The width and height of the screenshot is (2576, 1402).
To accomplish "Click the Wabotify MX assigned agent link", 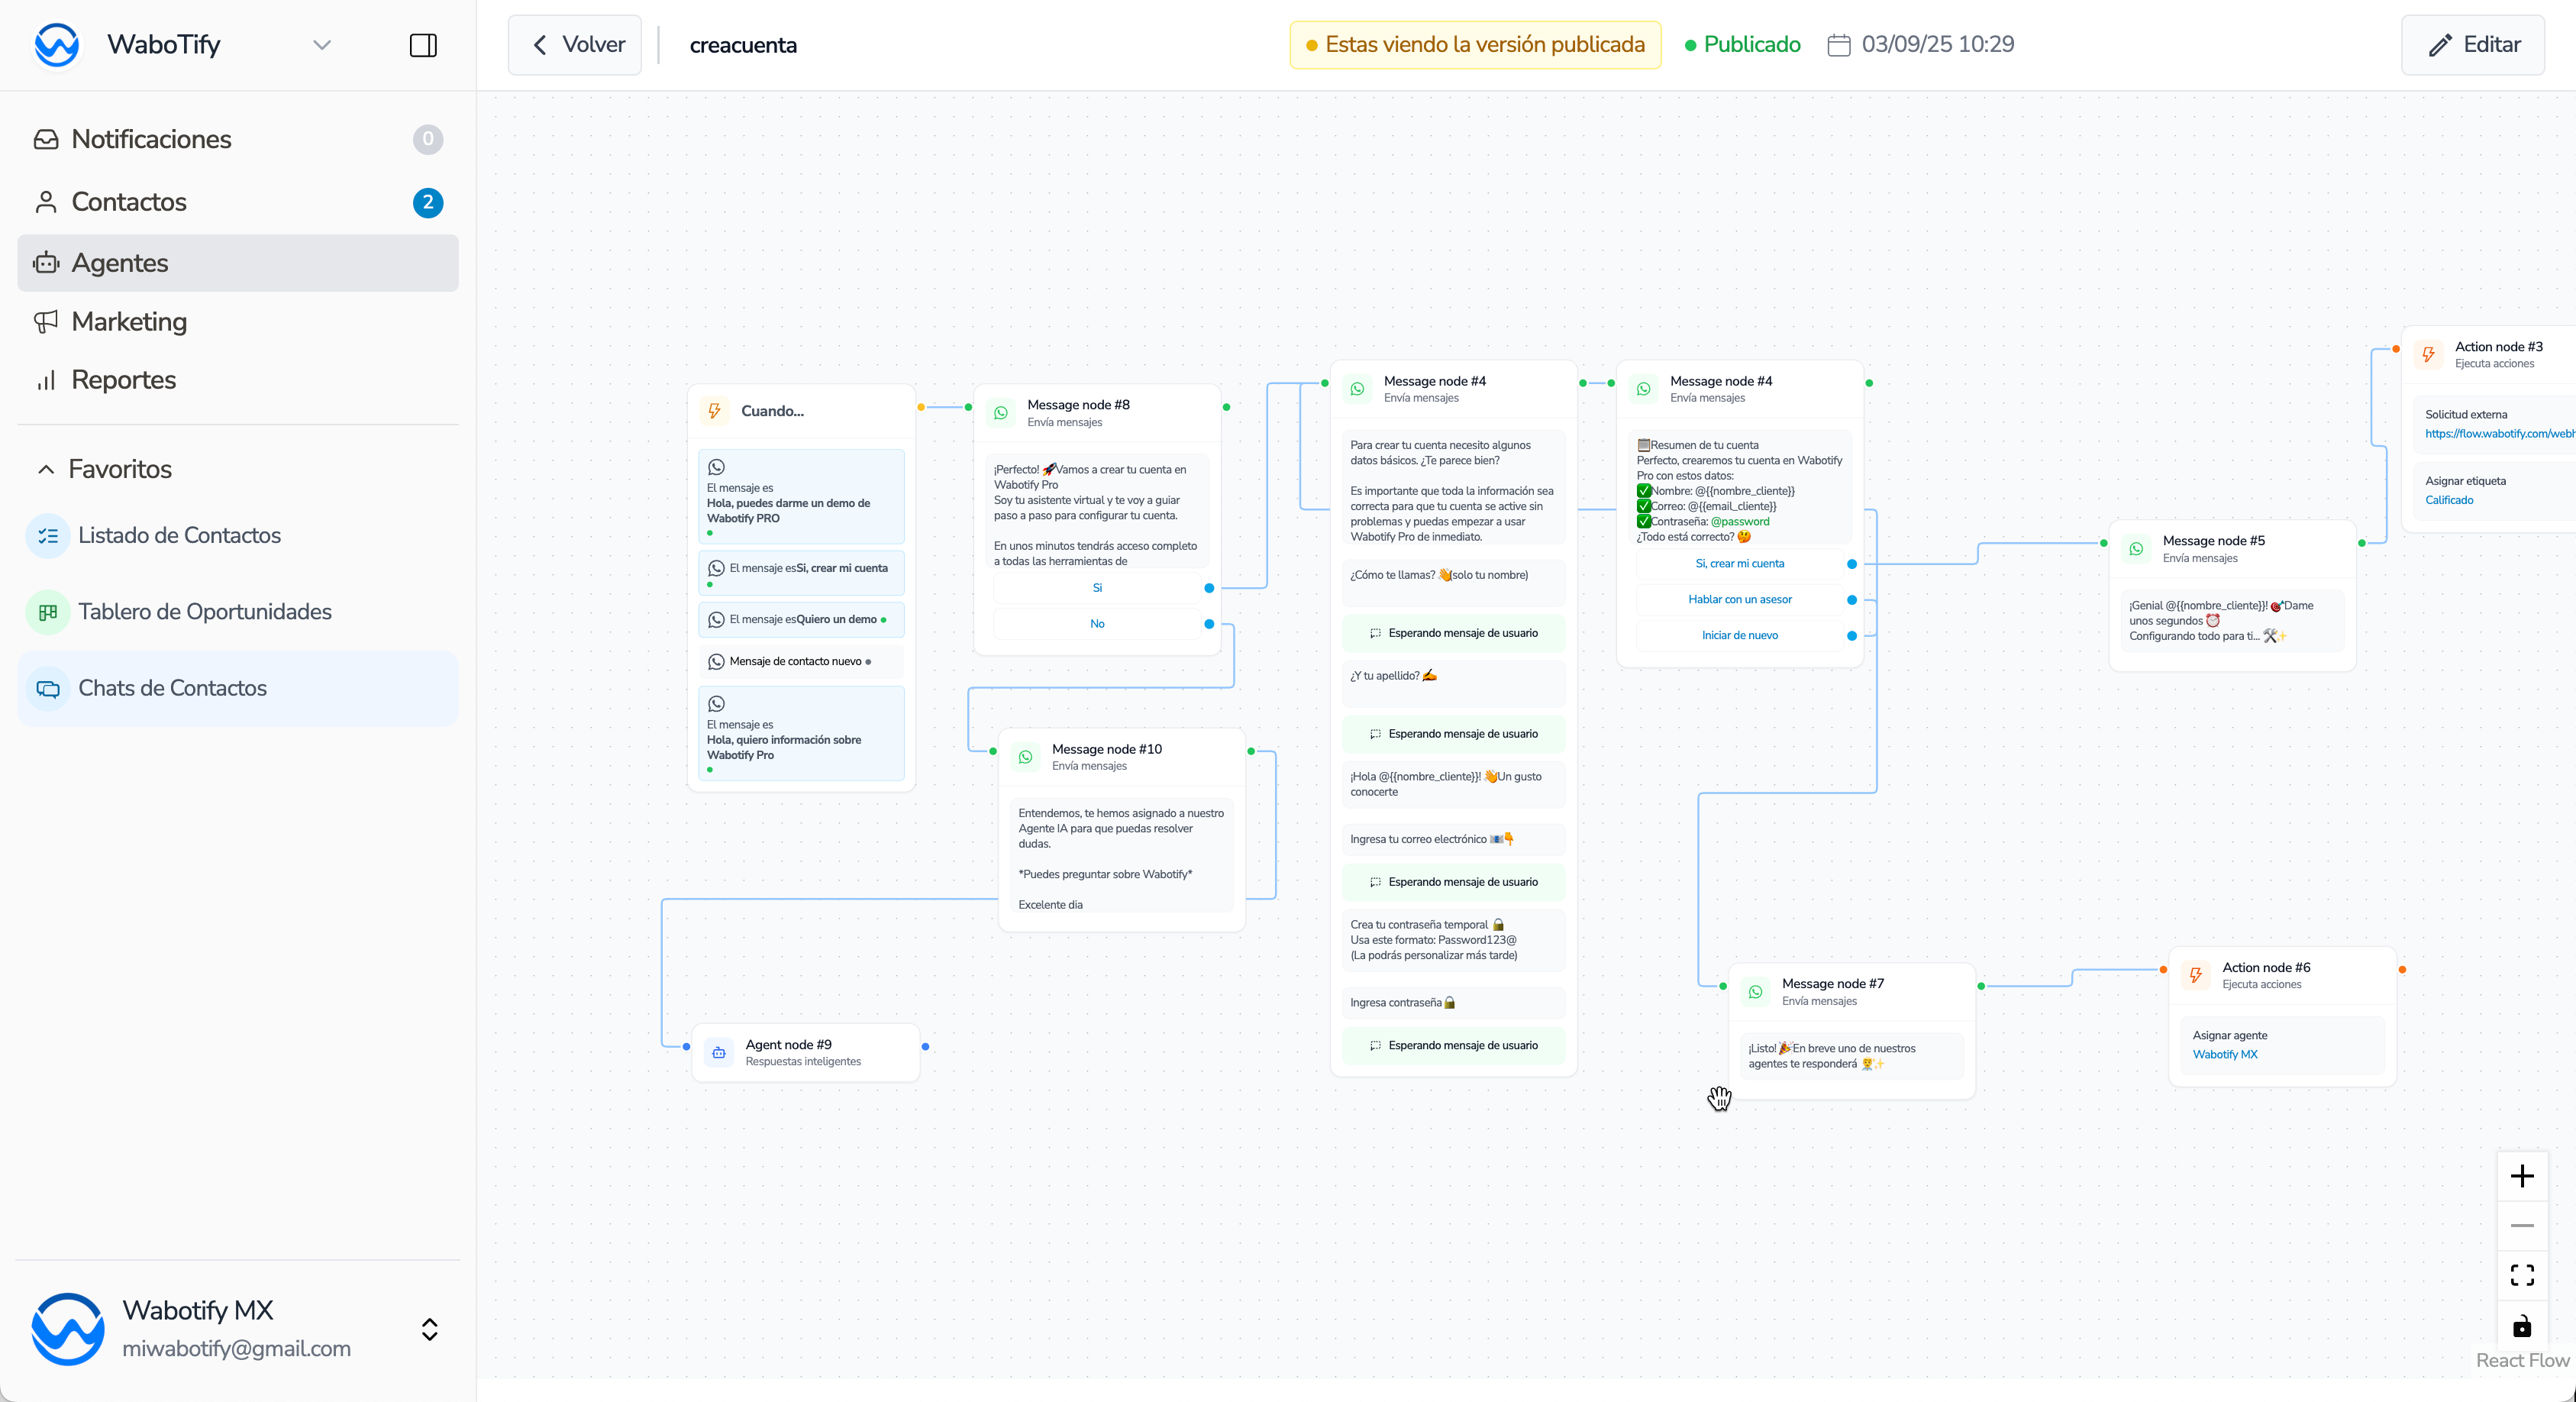I will click(2225, 1055).
